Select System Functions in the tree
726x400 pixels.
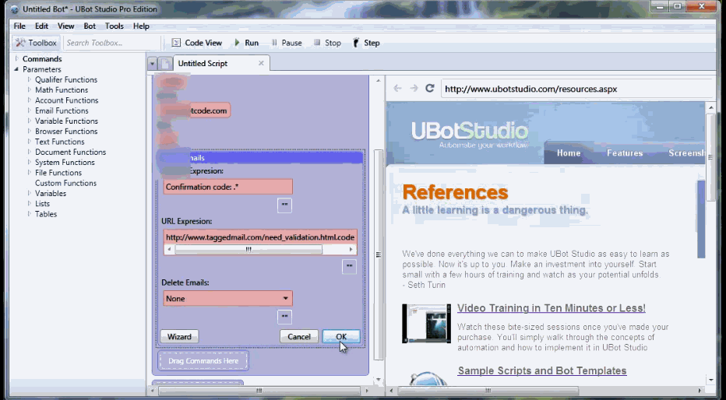click(65, 163)
